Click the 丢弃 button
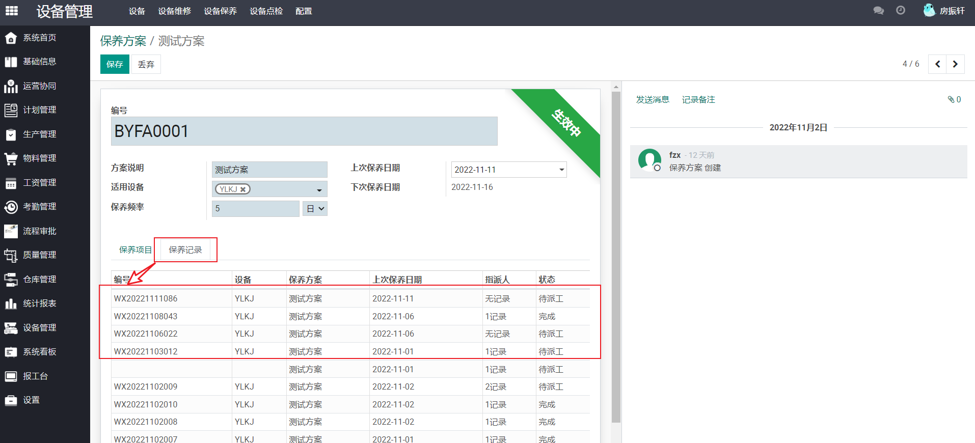Screen dimensions: 975x443 146,64
